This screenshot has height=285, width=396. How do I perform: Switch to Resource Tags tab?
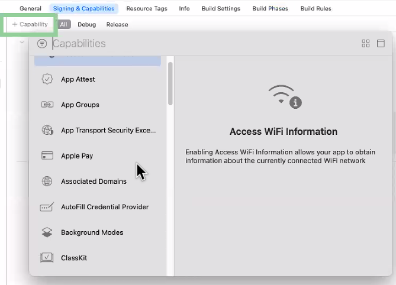pos(147,9)
